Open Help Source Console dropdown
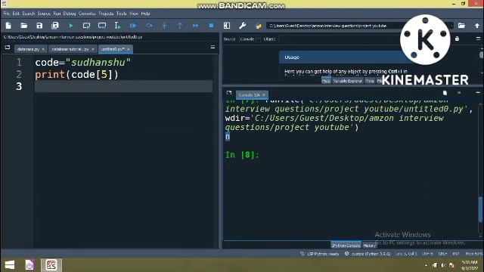The image size is (484, 272). click(x=250, y=39)
